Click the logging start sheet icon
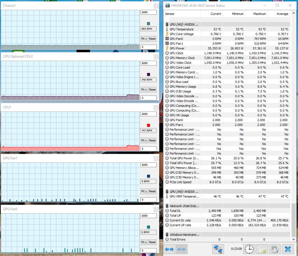The height and width of the screenshot is (256, 298). point(262,249)
